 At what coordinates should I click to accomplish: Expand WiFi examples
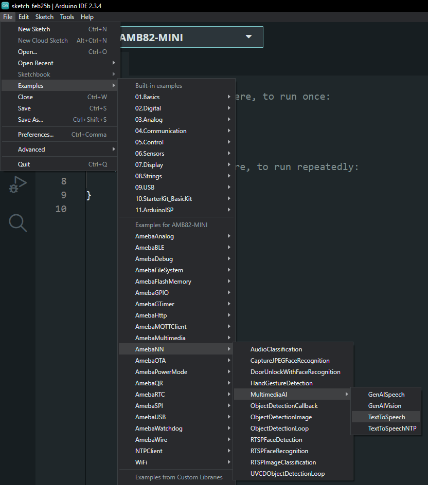point(176,462)
